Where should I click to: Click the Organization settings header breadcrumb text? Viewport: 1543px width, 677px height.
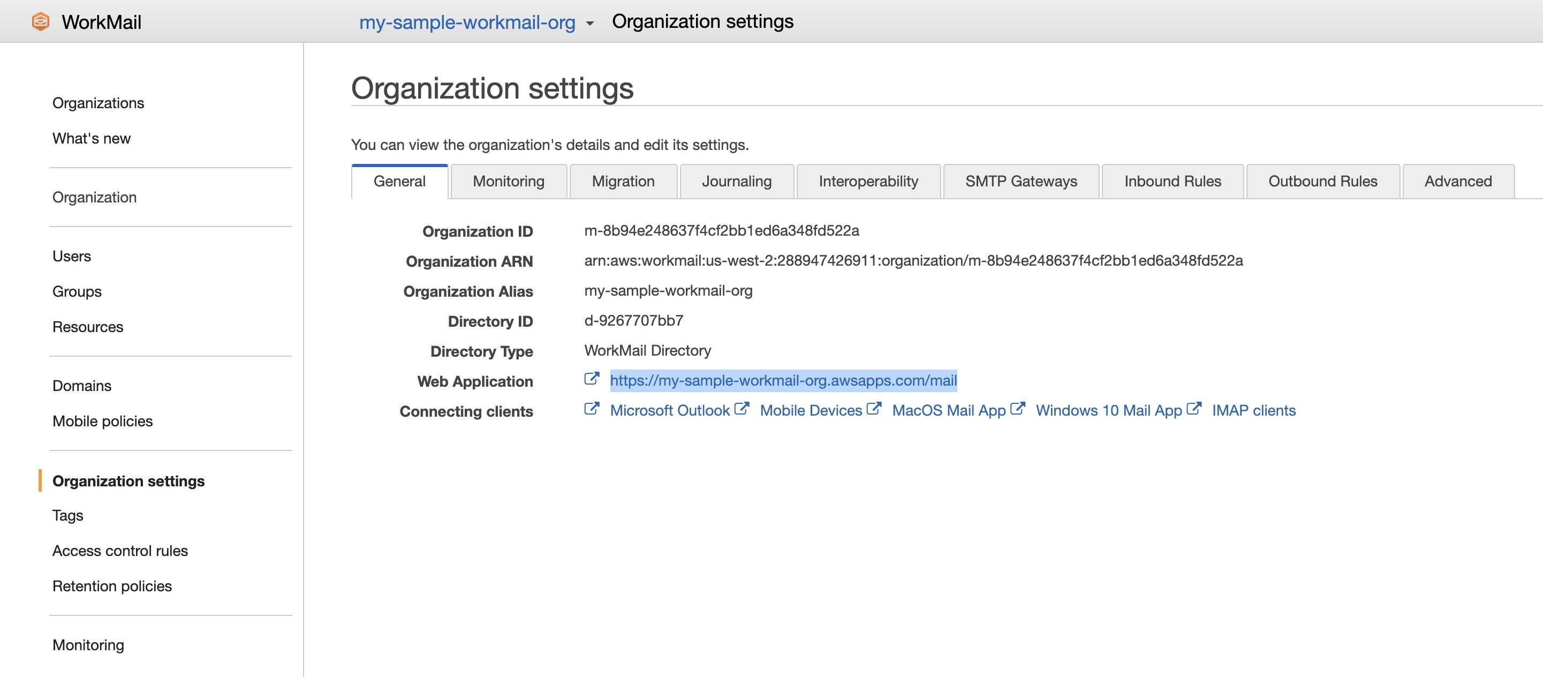702,21
